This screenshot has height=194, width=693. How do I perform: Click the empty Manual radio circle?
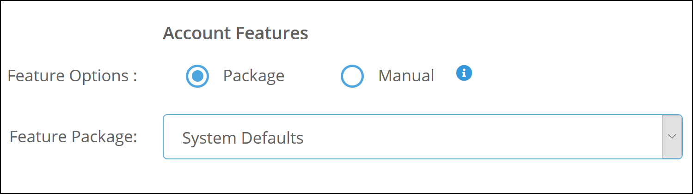[x=352, y=76]
